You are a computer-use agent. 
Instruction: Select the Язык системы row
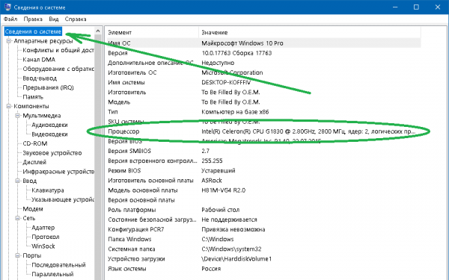tap(263, 269)
